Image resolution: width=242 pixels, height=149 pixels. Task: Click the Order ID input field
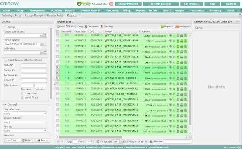34,65
